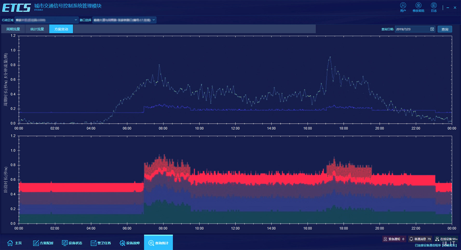Screen dimensions: 461x250
Task: Select the 查询统计 query statistics section
Action: coord(158,243)
